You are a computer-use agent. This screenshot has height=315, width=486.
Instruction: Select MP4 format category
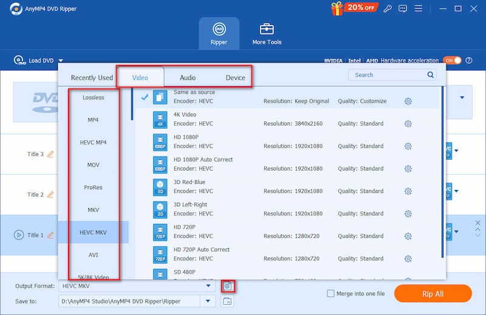(93, 120)
